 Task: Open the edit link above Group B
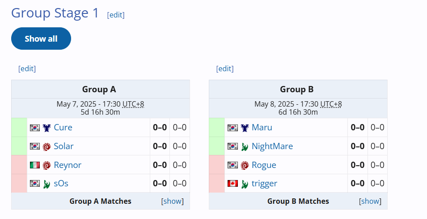(225, 69)
